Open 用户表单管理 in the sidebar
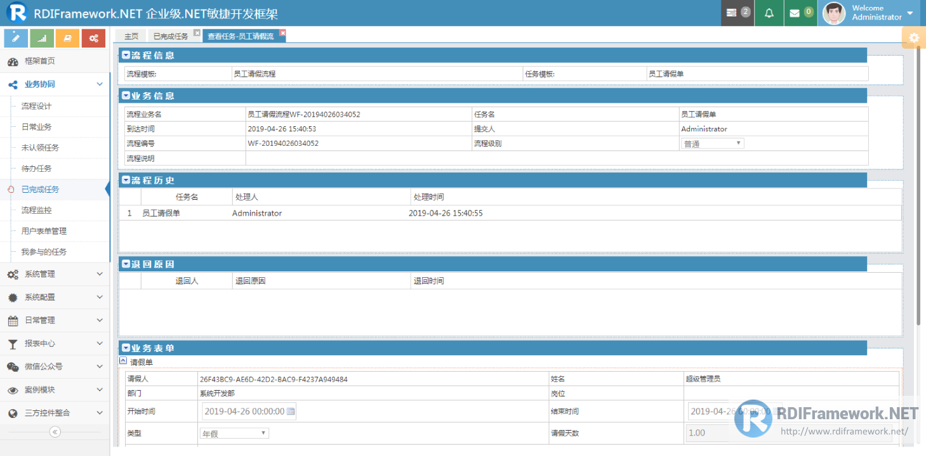 click(x=55, y=231)
